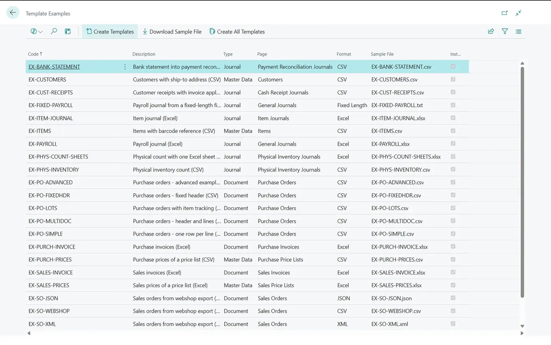Toggle installed checkbox for EX-CUST-RECEIPTS
Viewport: 551px width, 345px height.
coord(453,92)
